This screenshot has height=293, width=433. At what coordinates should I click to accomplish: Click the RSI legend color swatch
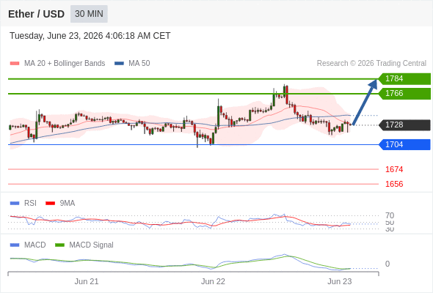point(15,204)
